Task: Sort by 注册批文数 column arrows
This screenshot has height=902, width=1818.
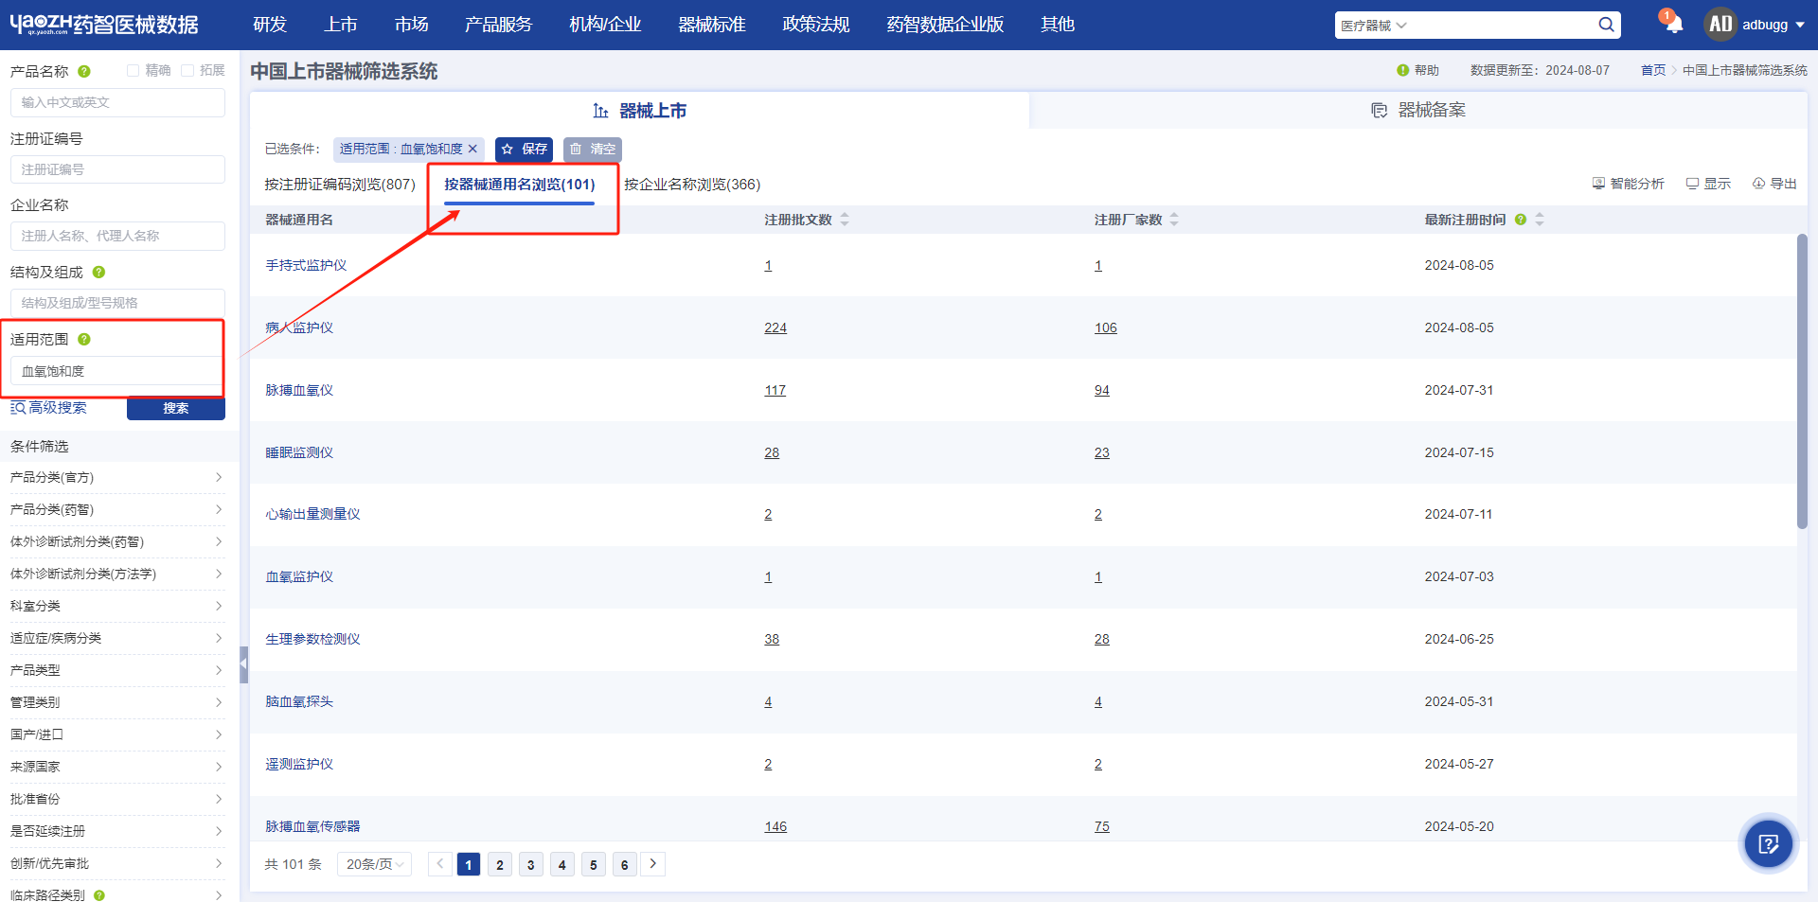Action: 845,220
